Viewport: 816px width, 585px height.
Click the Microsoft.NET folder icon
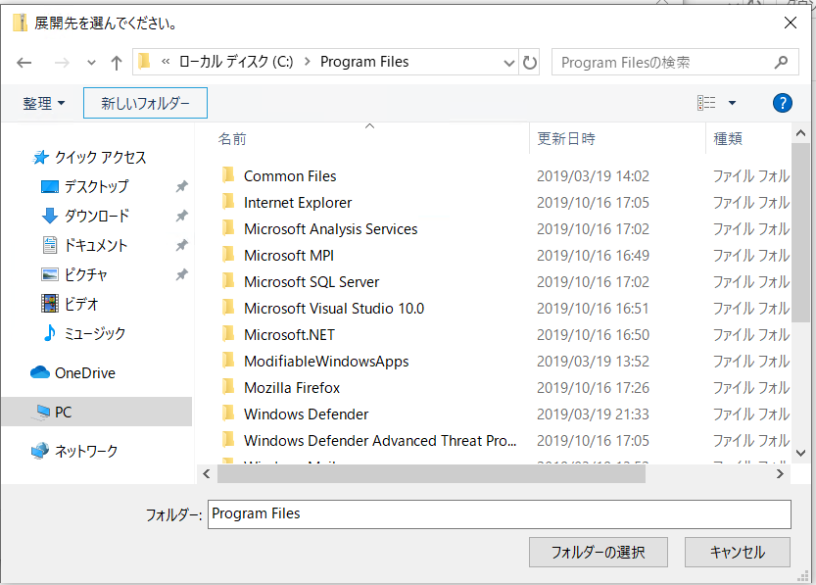click(228, 334)
